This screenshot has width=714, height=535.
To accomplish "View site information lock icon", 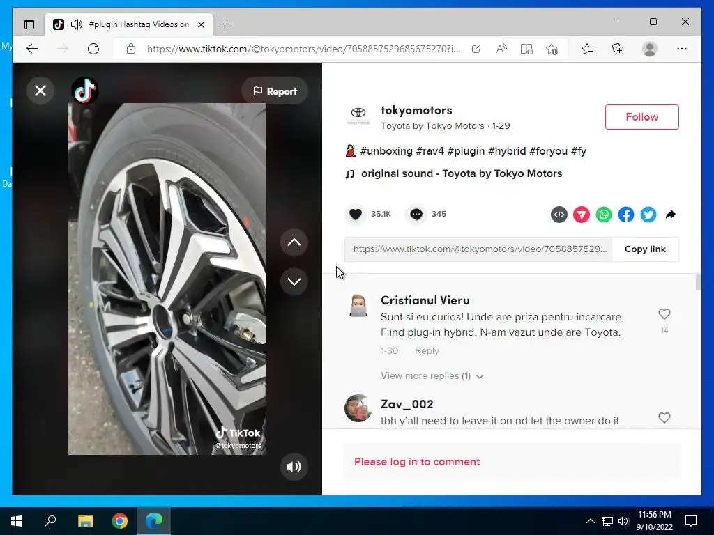I will click(130, 49).
